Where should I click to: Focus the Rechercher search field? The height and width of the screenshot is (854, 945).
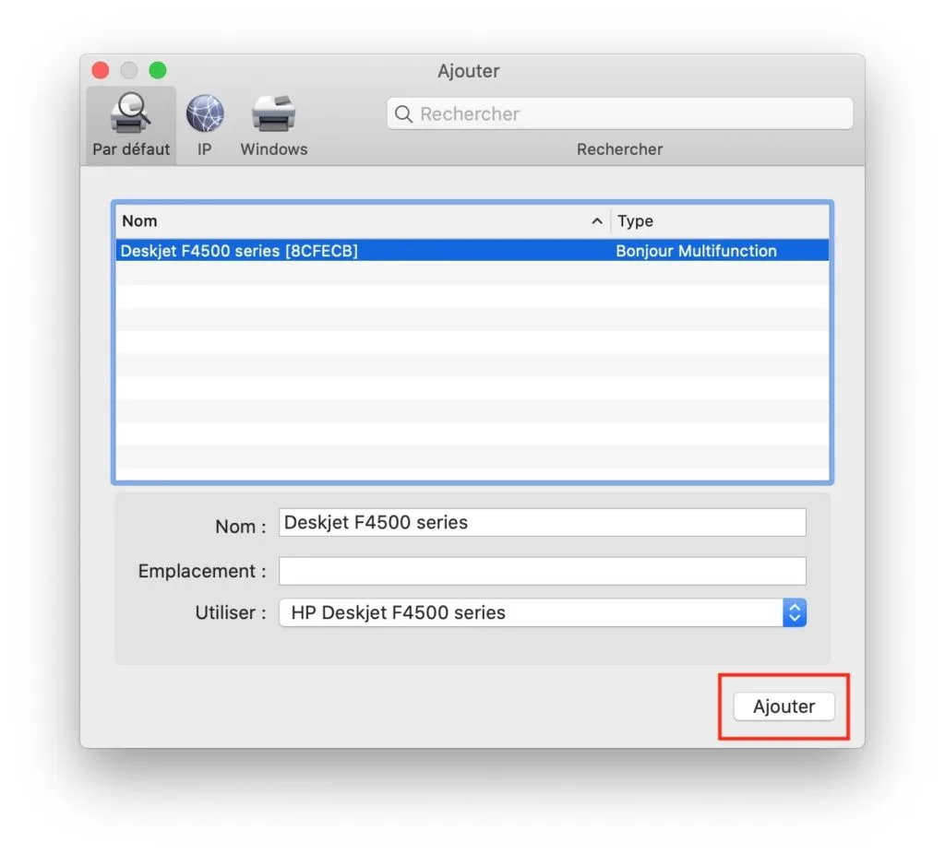[619, 113]
